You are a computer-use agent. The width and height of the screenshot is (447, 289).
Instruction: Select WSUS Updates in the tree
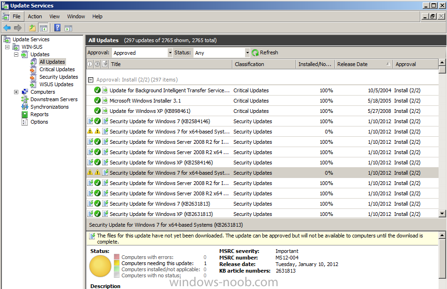click(56, 84)
